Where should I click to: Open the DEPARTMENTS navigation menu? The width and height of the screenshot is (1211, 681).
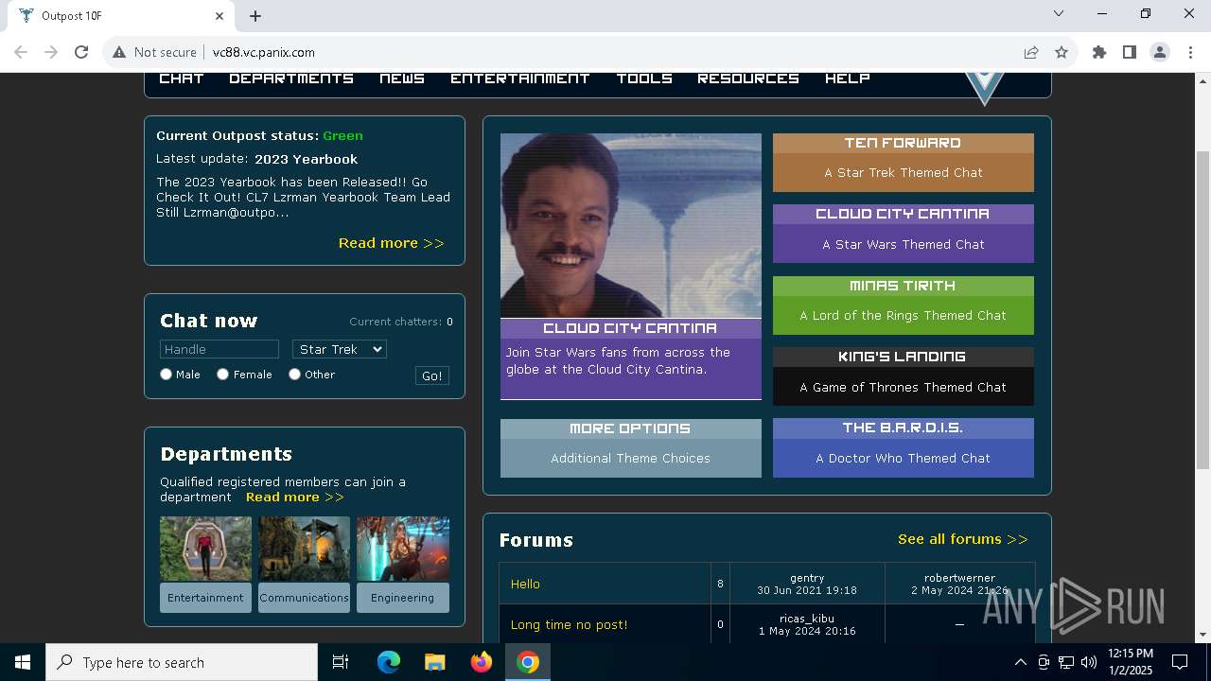291,79
